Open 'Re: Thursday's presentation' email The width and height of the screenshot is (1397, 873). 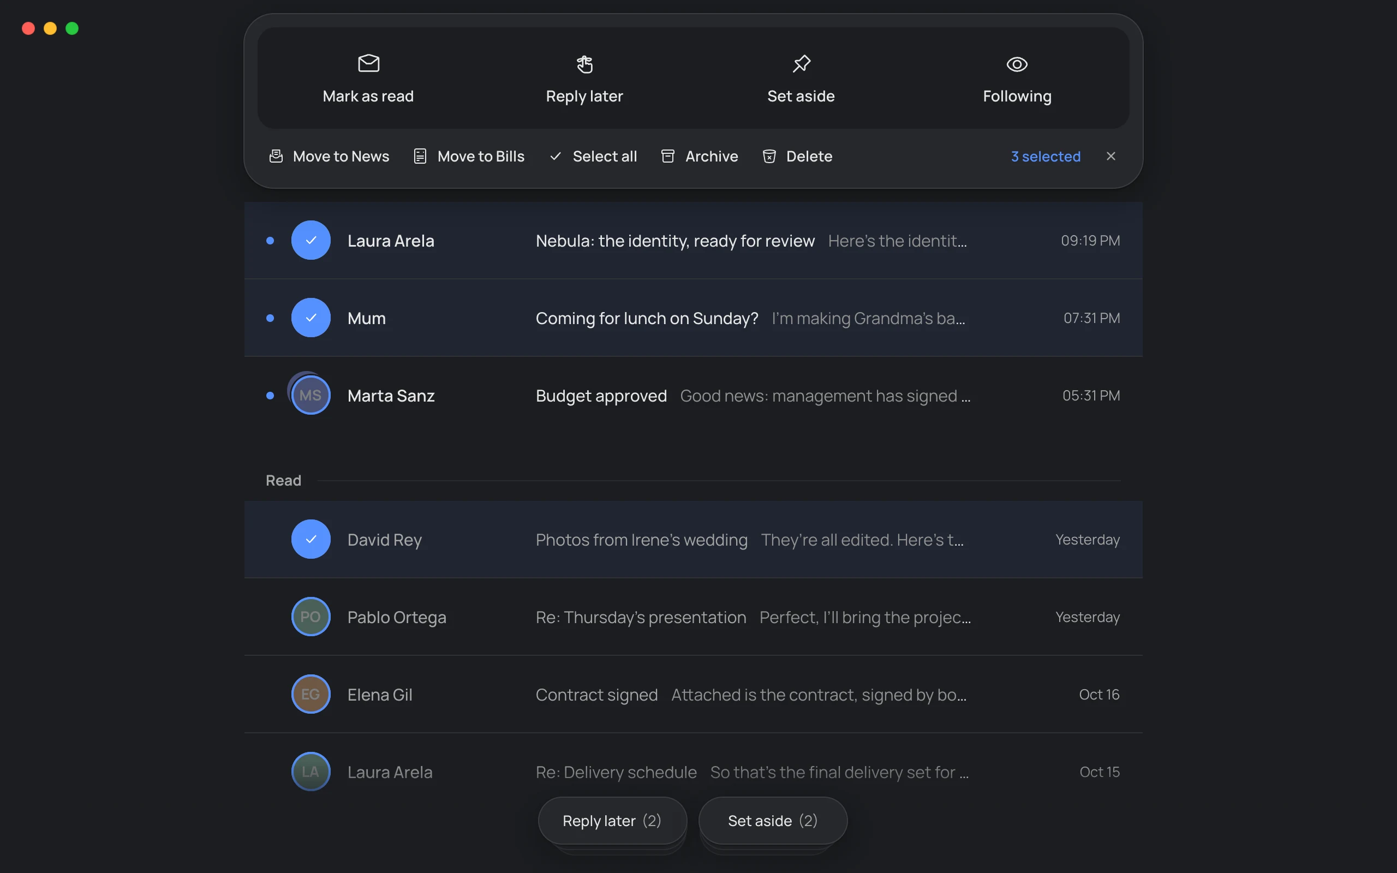coord(641,617)
